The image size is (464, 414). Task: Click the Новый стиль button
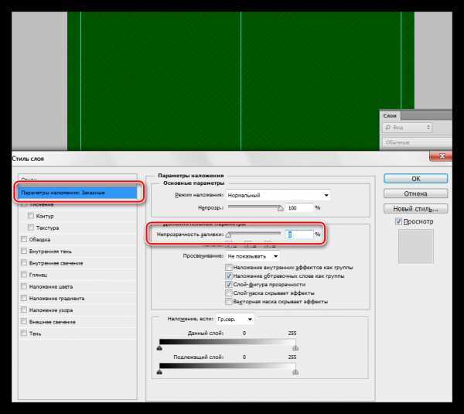click(x=415, y=208)
